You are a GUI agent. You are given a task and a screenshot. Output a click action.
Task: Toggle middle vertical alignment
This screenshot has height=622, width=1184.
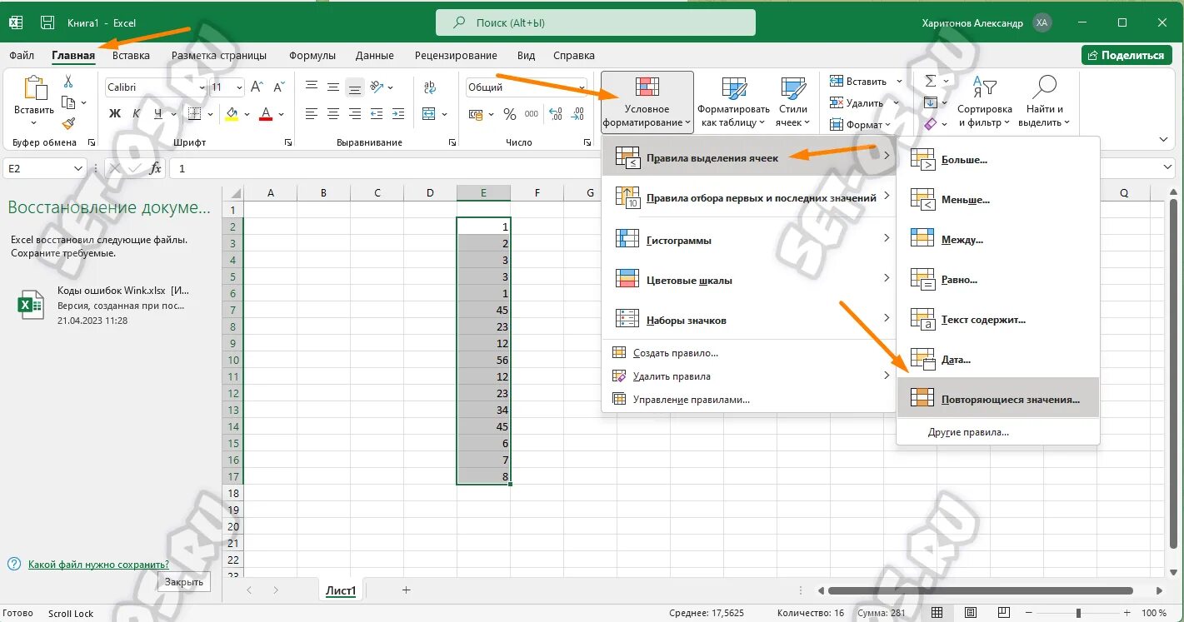point(333,87)
